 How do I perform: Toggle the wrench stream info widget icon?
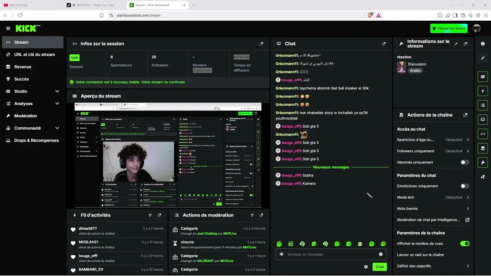tap(483, 162)
